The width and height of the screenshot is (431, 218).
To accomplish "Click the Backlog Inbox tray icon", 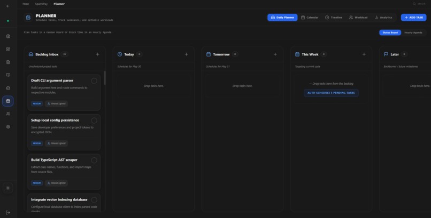I will (31, 54).
